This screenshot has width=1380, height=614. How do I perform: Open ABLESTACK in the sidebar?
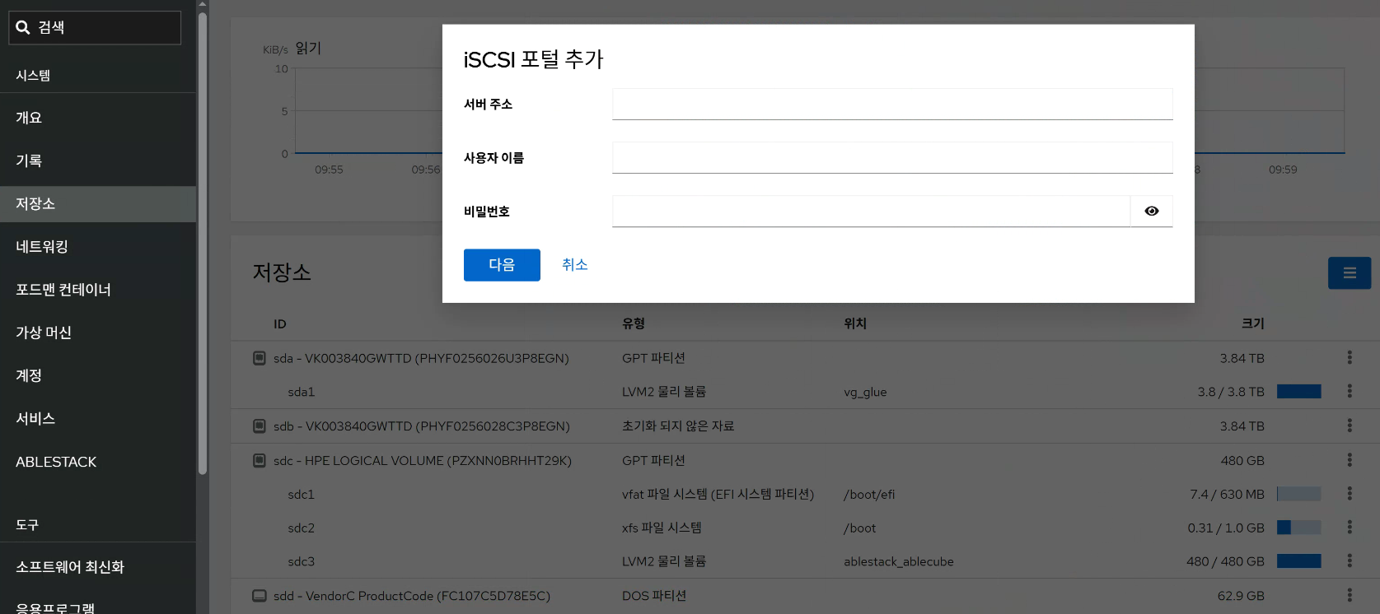98,462
